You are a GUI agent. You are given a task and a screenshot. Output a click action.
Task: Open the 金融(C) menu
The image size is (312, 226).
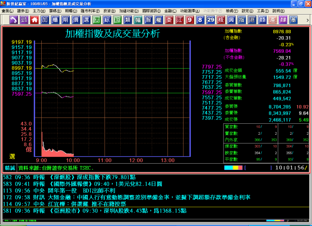(170, 11)
